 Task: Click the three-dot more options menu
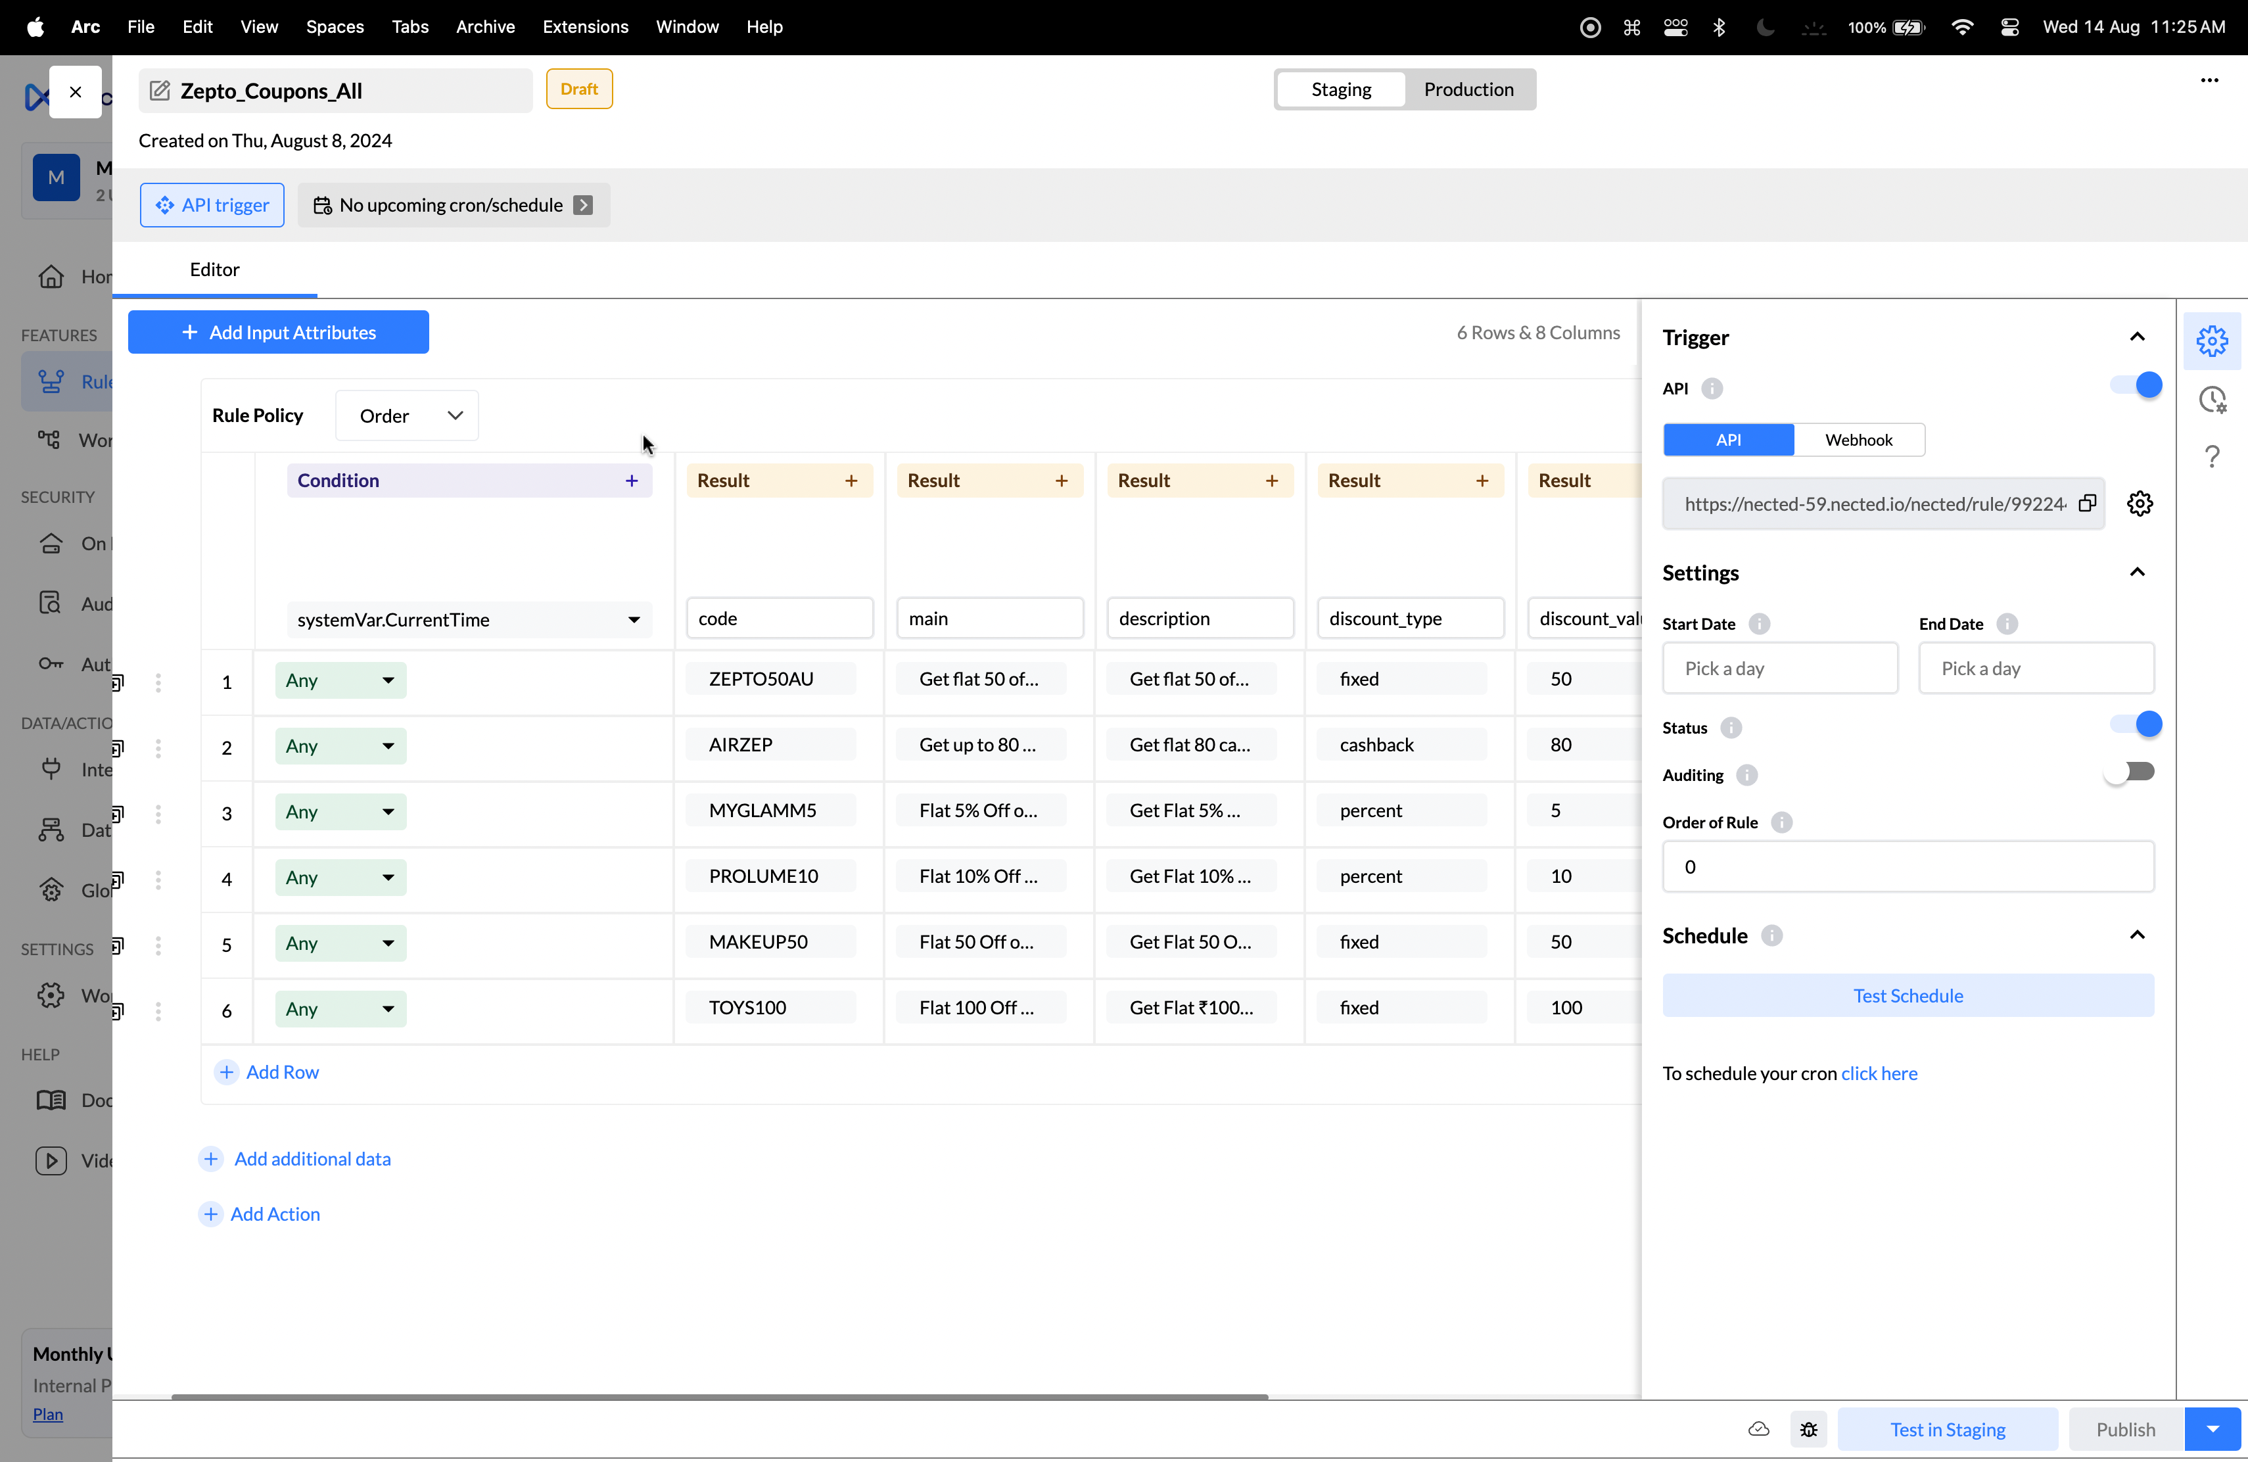click(x=2209, y=80)
